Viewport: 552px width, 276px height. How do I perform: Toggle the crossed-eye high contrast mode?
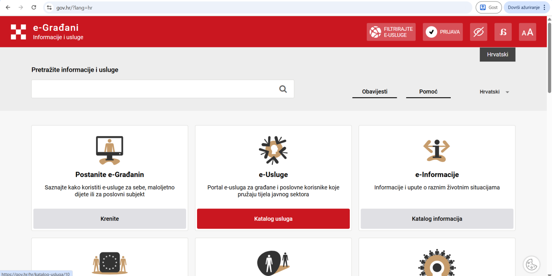479,32
